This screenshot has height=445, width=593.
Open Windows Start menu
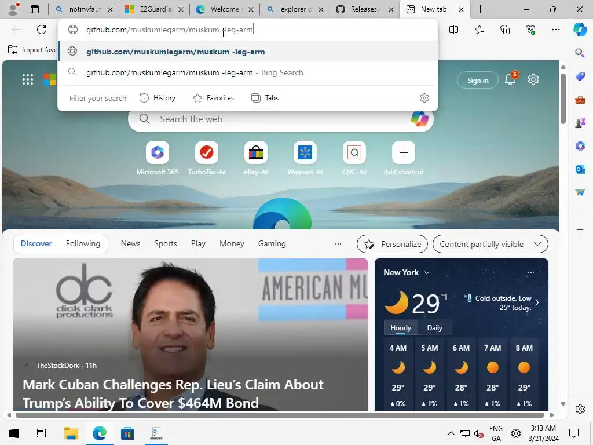pos(14,433)
